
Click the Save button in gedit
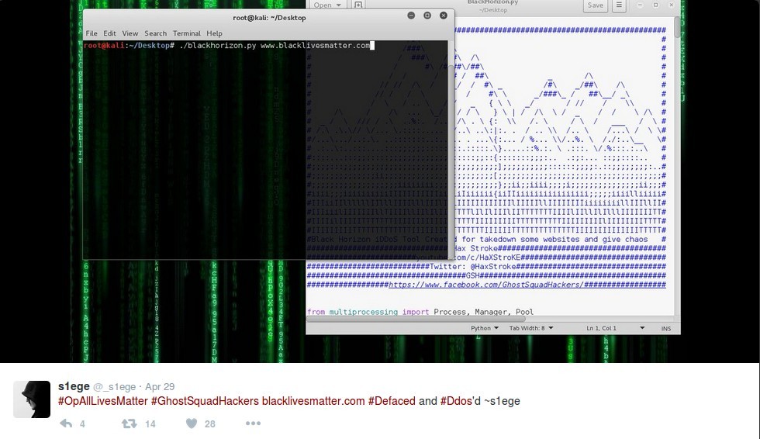click(596, 5)
